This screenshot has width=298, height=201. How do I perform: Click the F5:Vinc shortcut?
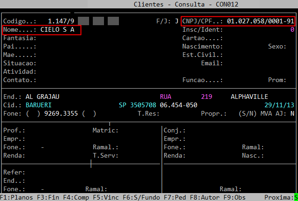coord(106,197)
